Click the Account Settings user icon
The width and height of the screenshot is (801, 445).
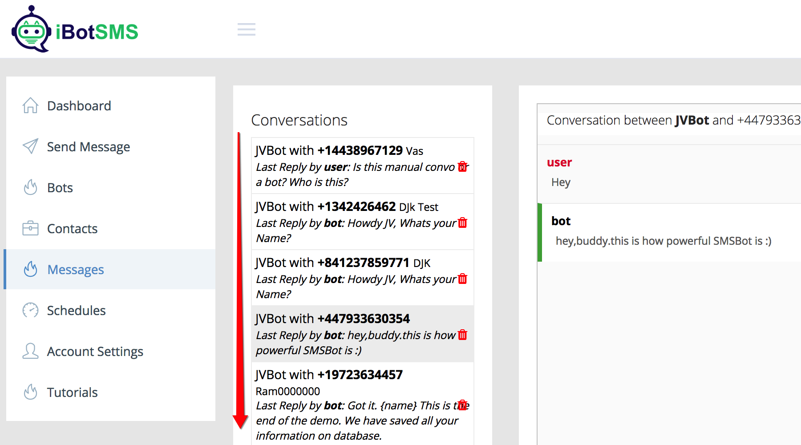[30, 351]
